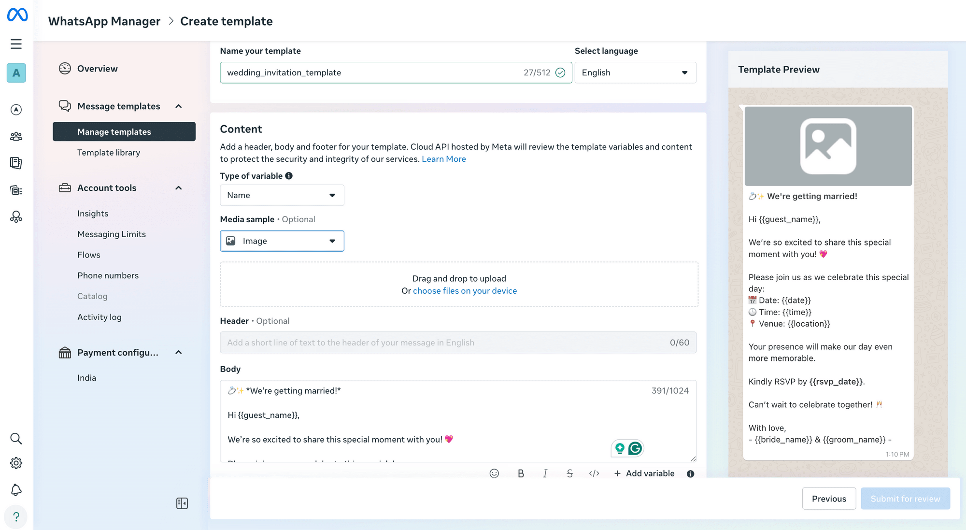Collapse the Message templates section
The height and width of the screenshot is (530, 966).
pyautogui.click(x=179, y=106)
